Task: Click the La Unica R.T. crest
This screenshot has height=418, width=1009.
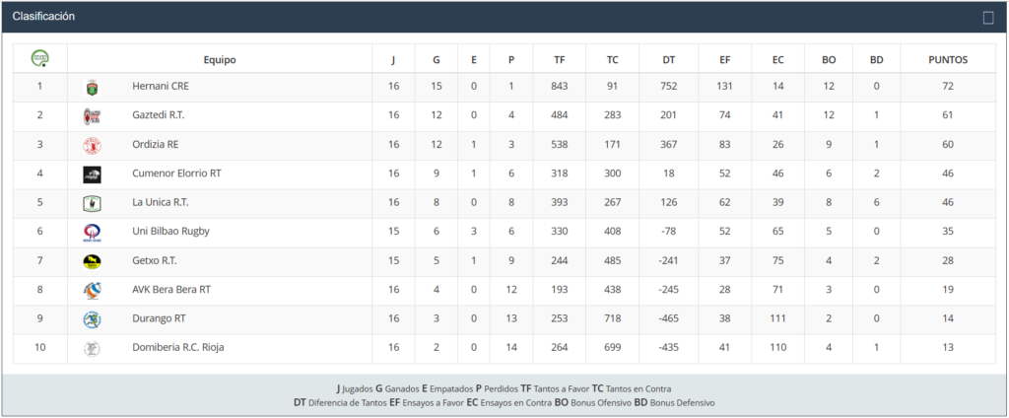Action: point(92,204)
